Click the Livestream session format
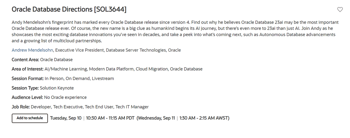The width and height of the screenshot is (350, 138). pyautogui.click(x=103, y=79)
